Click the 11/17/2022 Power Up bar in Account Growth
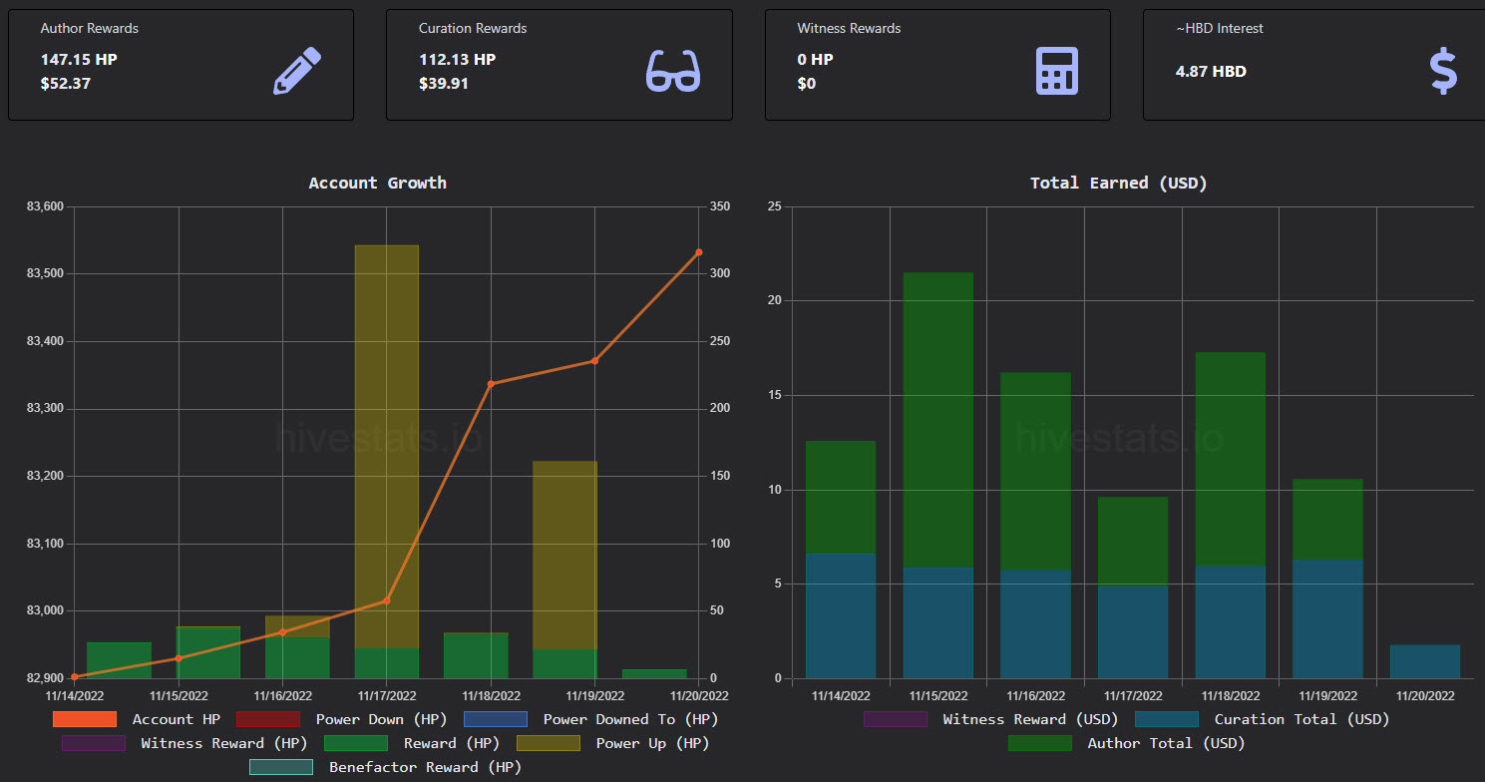This screenshot has width=1485, height=782. coord(387,447)
